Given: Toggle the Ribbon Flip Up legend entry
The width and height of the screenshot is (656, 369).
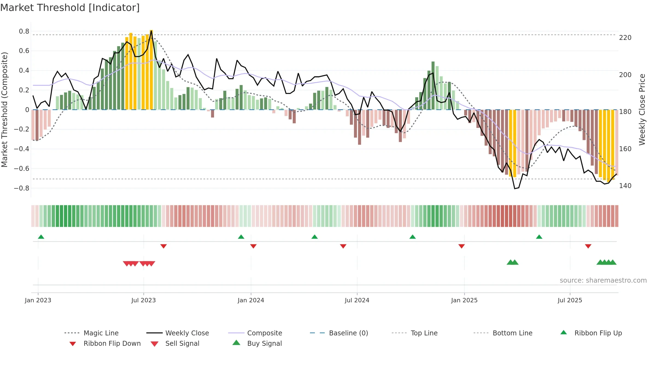Looking at the screenshot, I should coord(591,333).
